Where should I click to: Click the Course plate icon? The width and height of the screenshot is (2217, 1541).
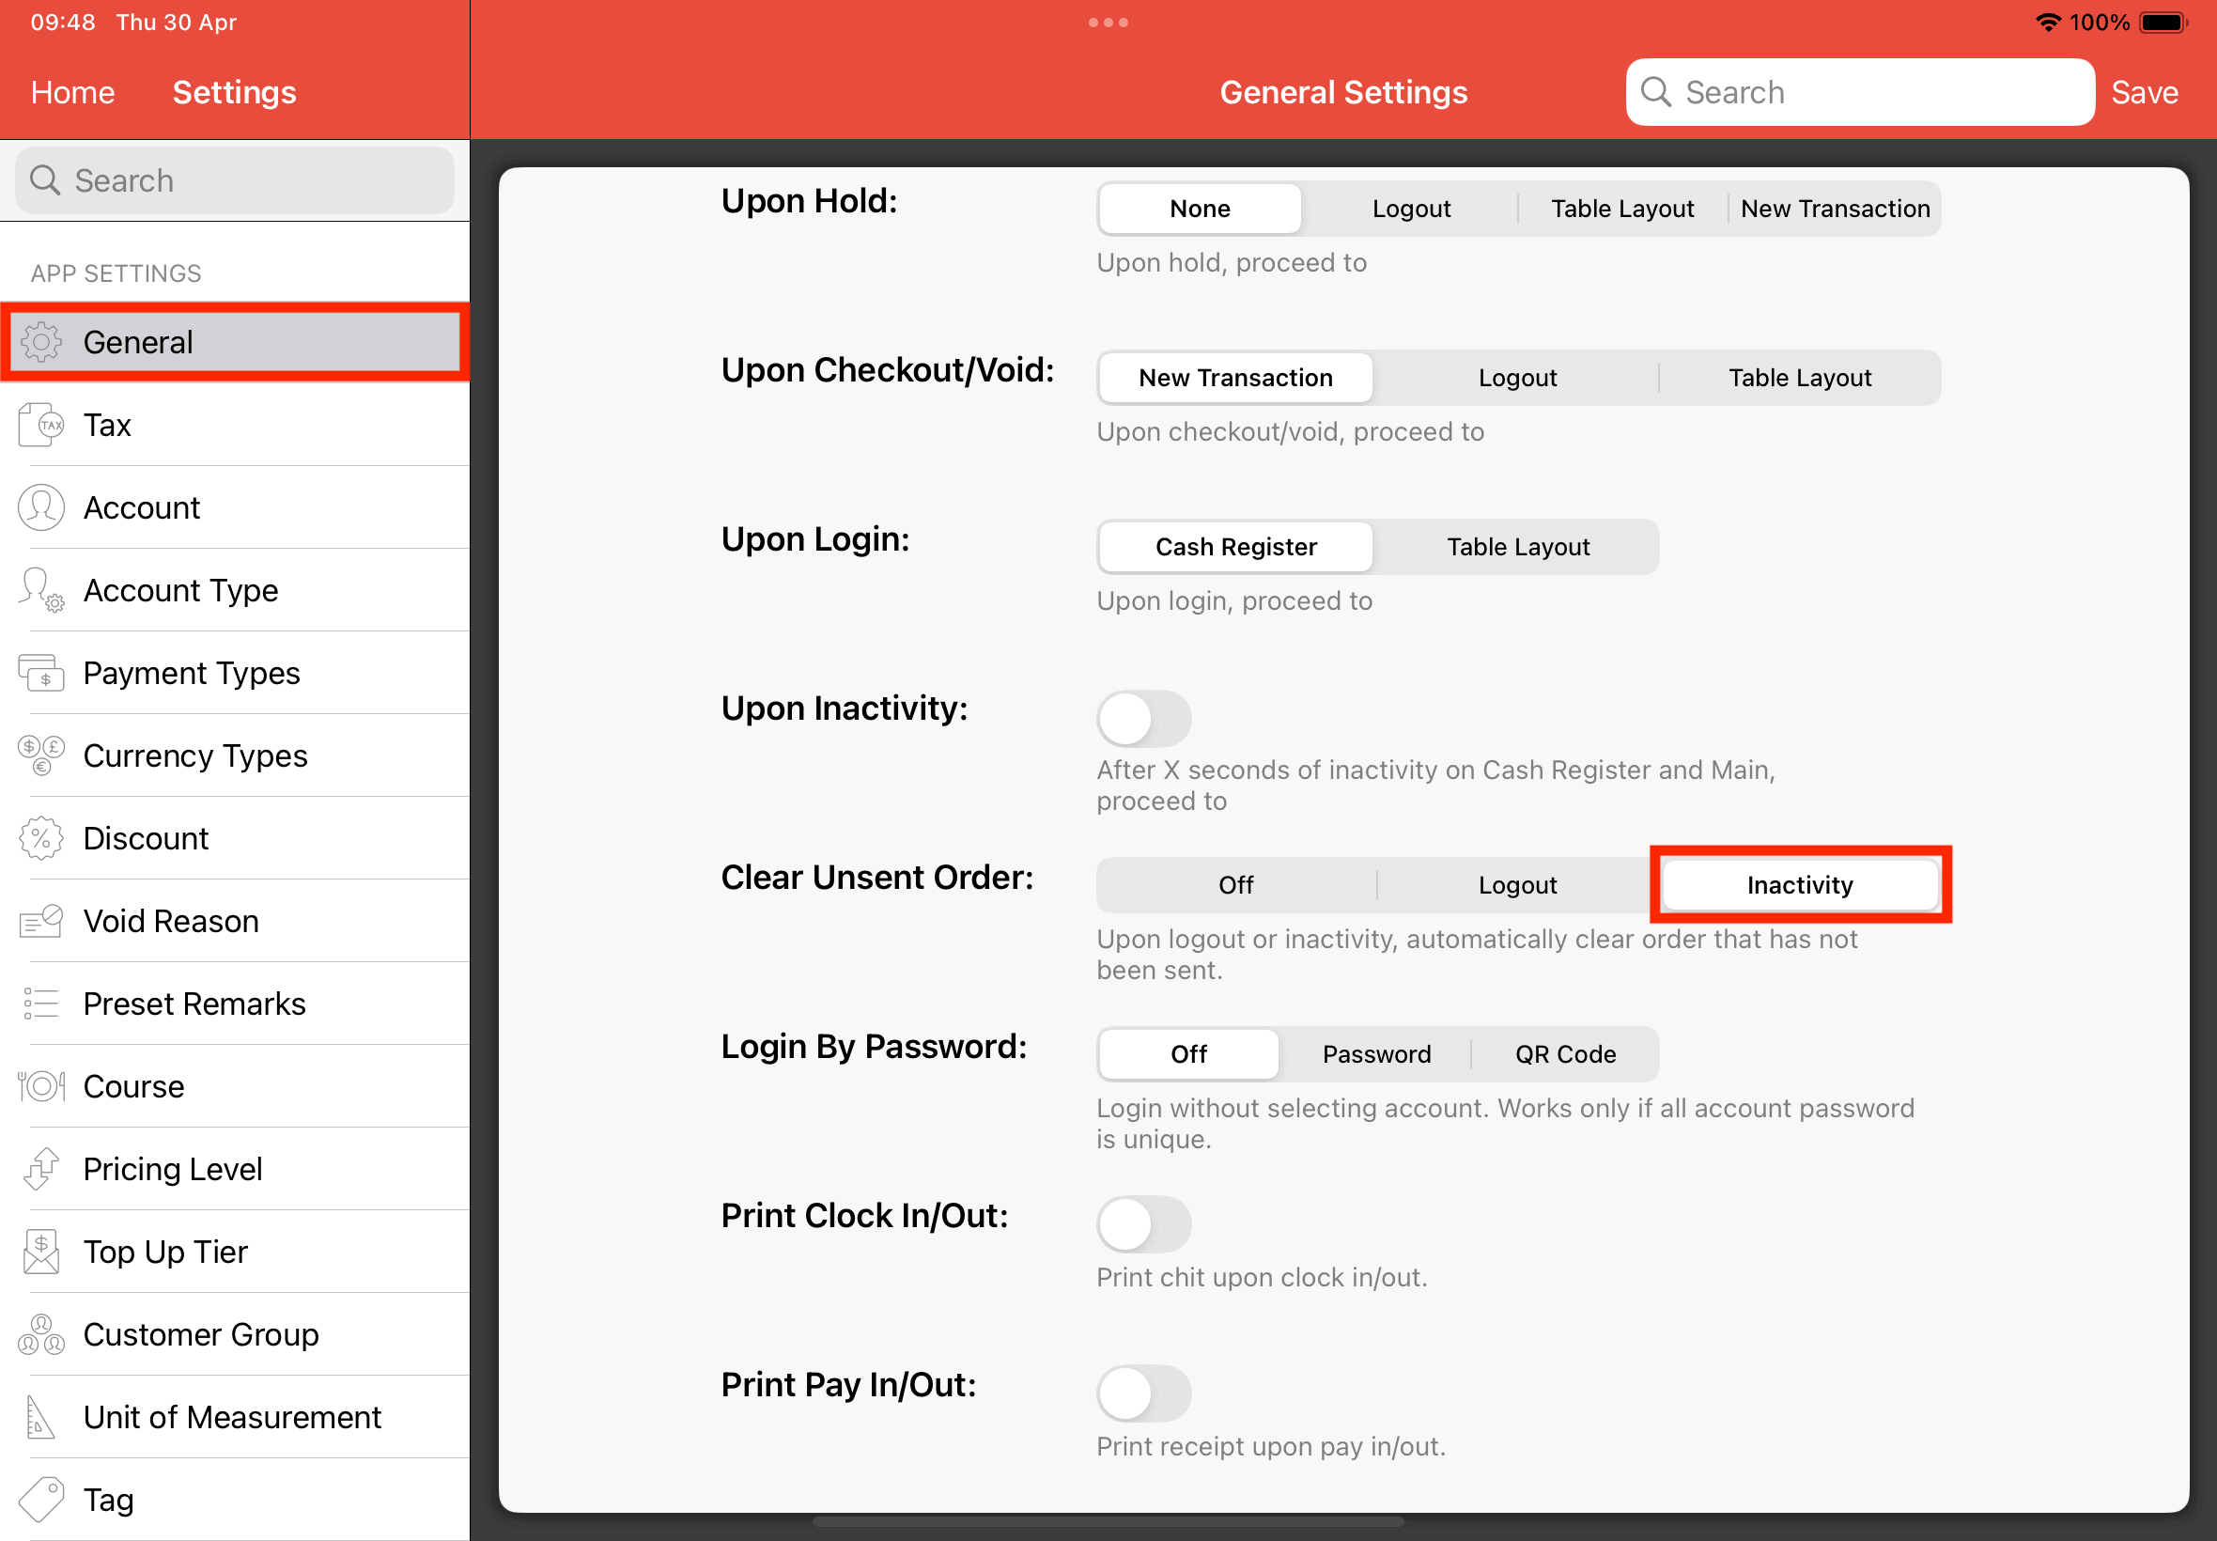41,1086
